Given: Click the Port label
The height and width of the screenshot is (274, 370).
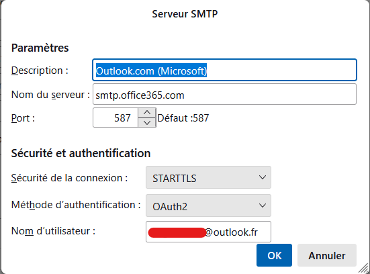Looking at the screenshot, I should coord(23,118).
